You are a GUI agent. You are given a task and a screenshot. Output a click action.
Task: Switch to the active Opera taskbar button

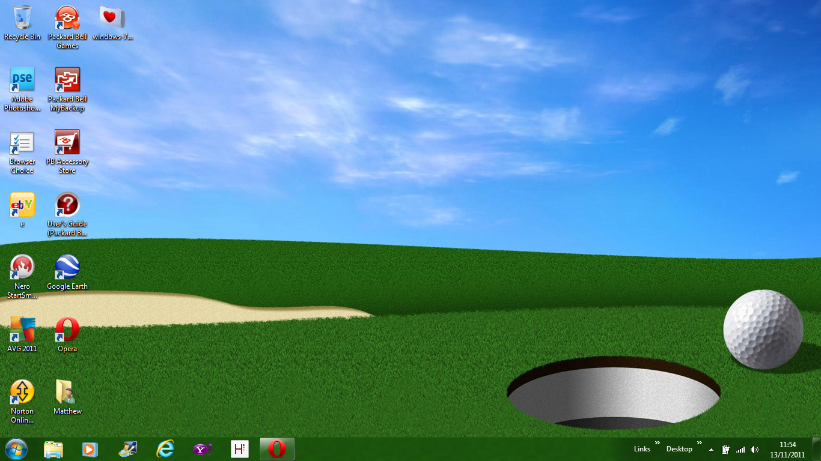coord(277,449)
